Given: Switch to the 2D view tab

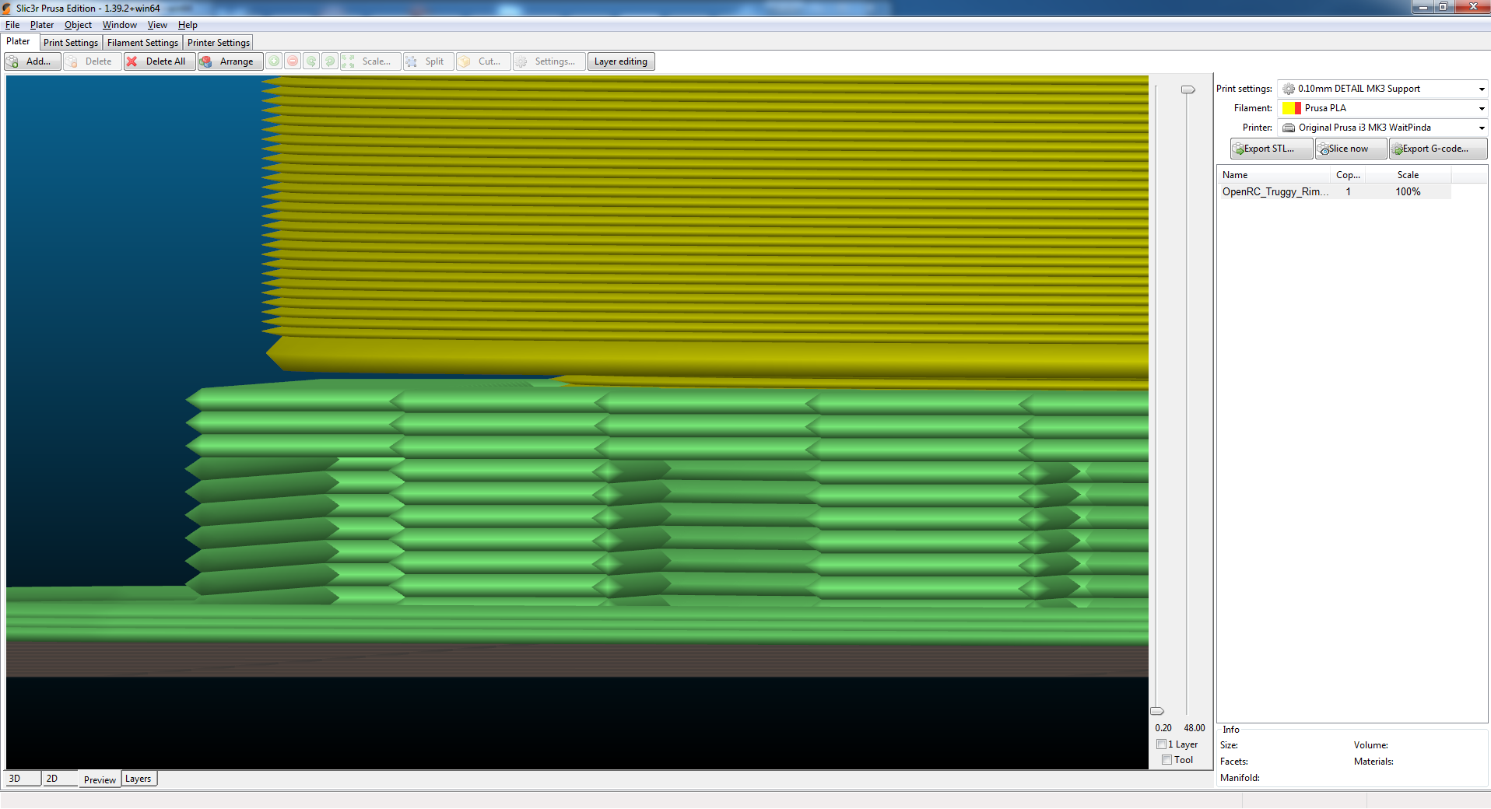Looking at the screenshot, I should point(60,779).
